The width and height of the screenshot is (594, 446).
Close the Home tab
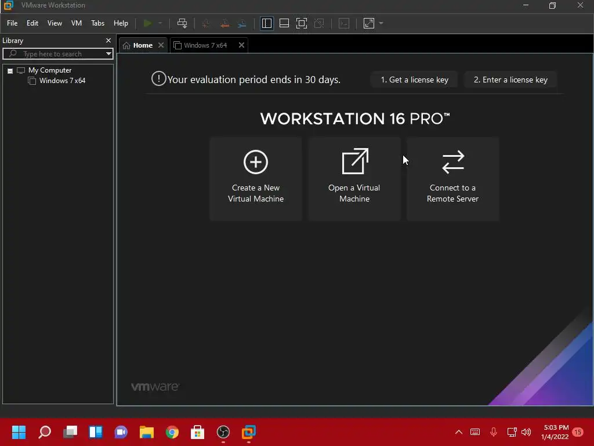pyautogui.click(x=161, y=45)
